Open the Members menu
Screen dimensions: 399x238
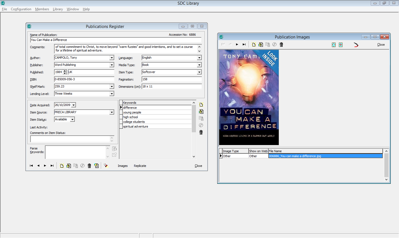42,9
